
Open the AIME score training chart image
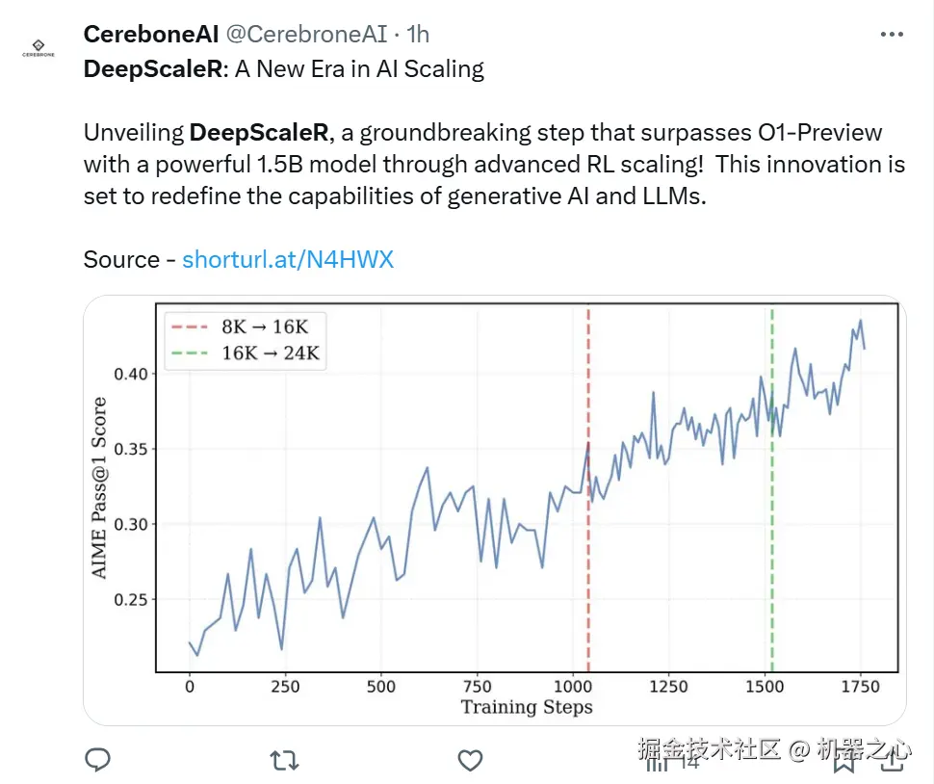click(494, 510)
